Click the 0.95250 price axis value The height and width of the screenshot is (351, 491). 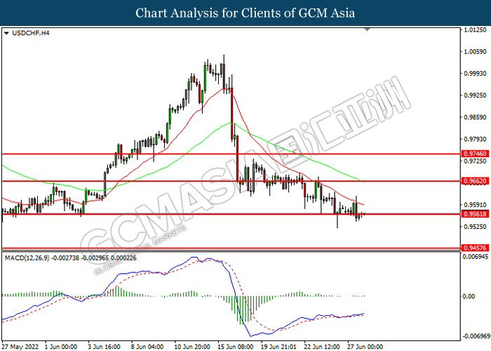pos(476,227)
